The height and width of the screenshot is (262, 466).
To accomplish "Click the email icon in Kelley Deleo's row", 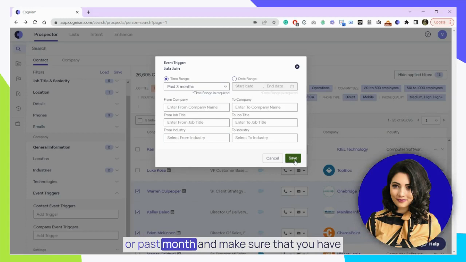I will (299, 212).
